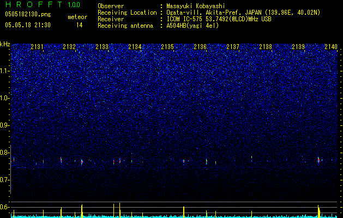Click the 2134 time marker

[135, 46]
